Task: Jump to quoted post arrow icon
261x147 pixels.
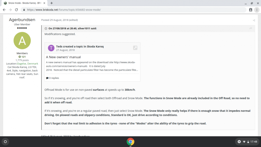Action: [x=251, y=28]
